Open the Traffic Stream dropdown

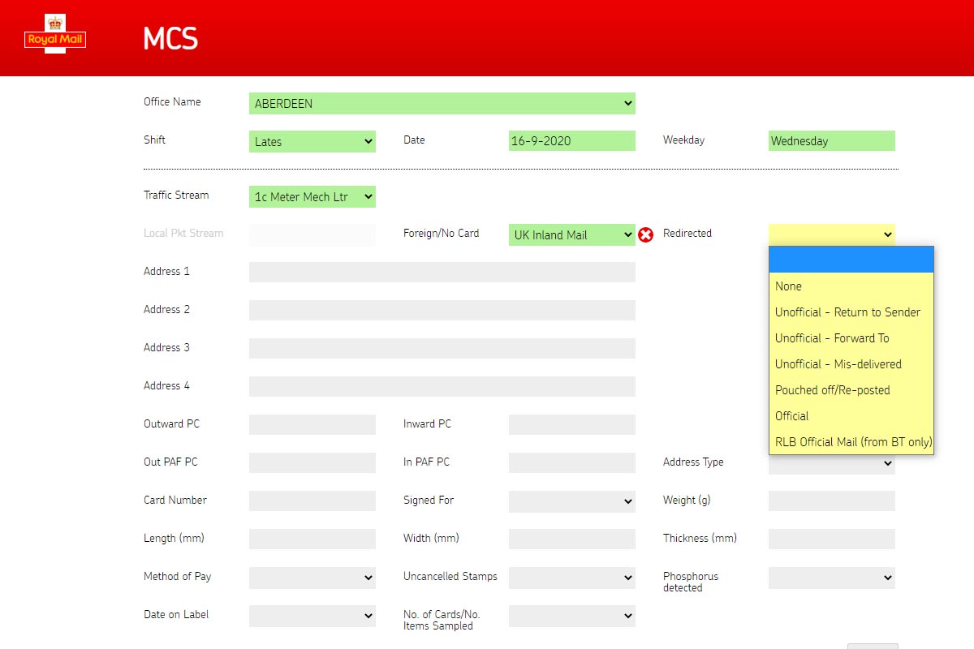pyautogui.click(x=312, y=197)
